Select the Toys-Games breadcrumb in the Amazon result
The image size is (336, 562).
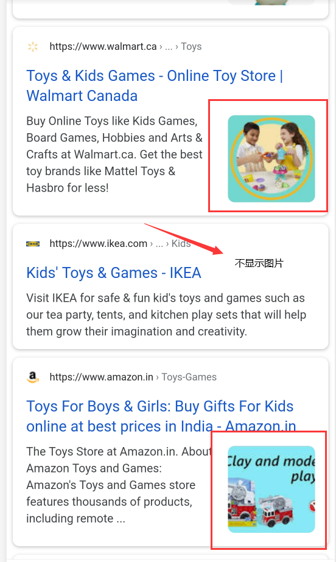click(x=189, y=377)
